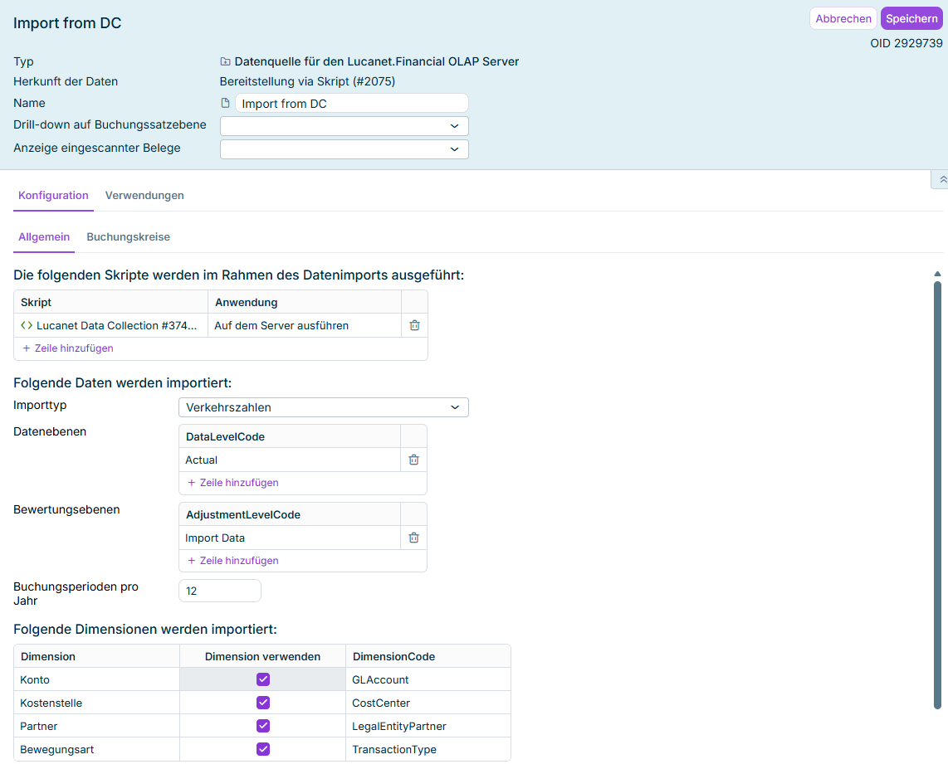
Task: Click the OID 2929739 label
Action: 906,43
